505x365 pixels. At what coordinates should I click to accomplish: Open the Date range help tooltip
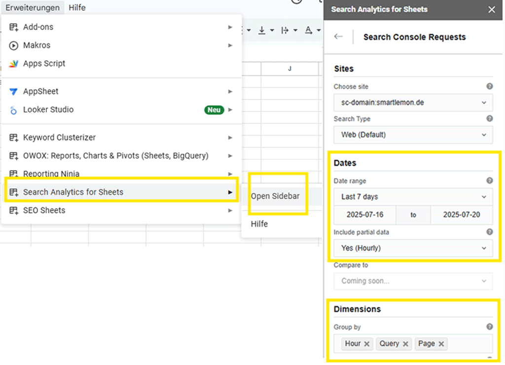(489, 180)
